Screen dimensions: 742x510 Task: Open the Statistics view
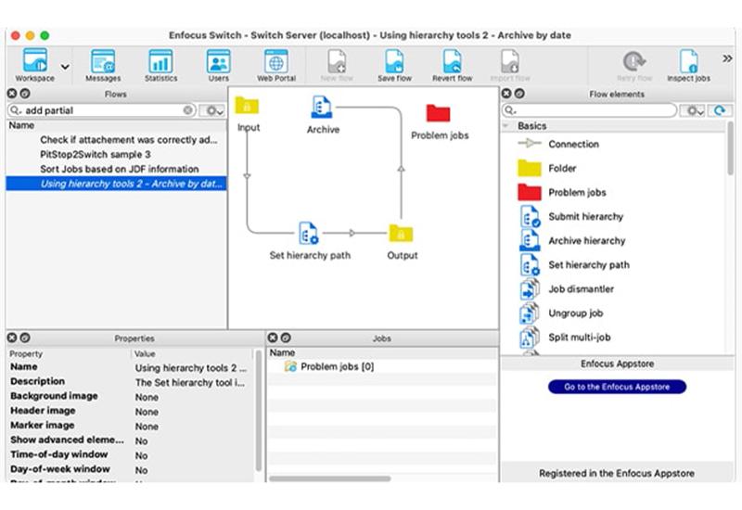tap(160, 63)
